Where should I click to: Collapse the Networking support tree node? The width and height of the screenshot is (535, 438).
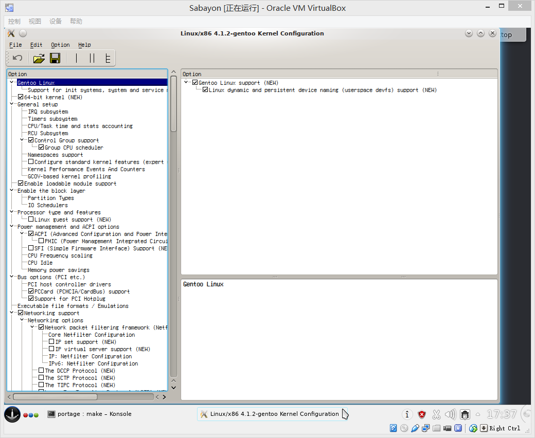click(x=12, y=313)
